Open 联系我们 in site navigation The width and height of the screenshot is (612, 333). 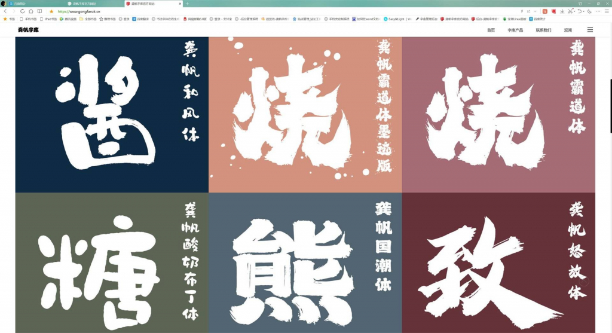[543, 30]
